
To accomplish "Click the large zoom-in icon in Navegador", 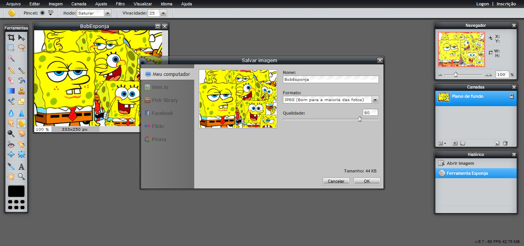I will click(x=488, y=75).
